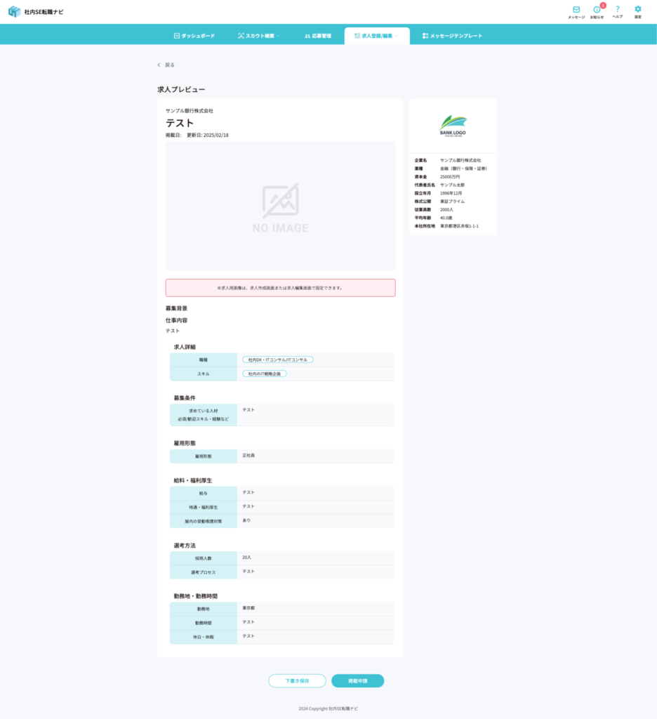Click the 社内SE転職ナビ site logo
657x719 pixels.
point(36,11)
